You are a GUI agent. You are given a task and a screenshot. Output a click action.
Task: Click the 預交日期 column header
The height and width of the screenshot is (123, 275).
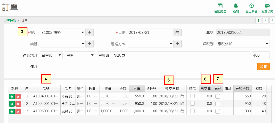click(172, 88)
